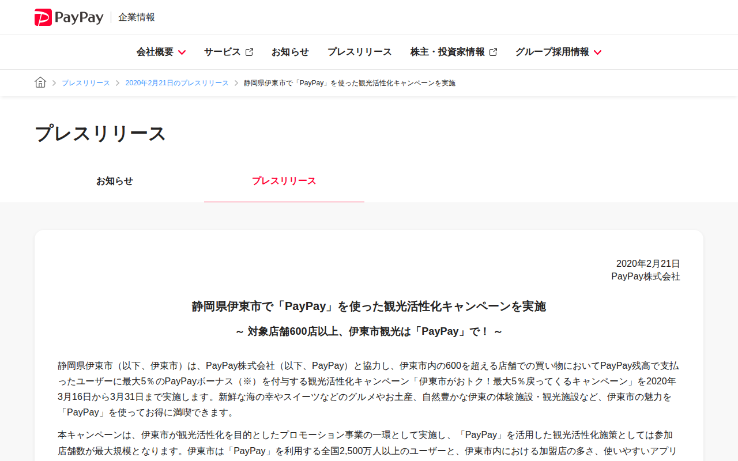Screen dimensions: 738x461
Task: Open 株主・投資家情報 menu item
Action: coord(447,52)
